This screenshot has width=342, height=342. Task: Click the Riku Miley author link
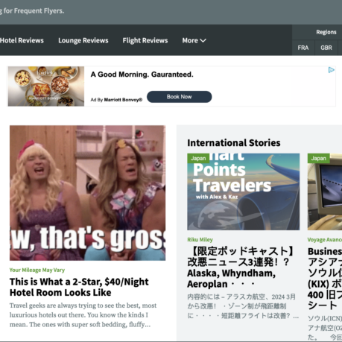click(x=200, y=240)
